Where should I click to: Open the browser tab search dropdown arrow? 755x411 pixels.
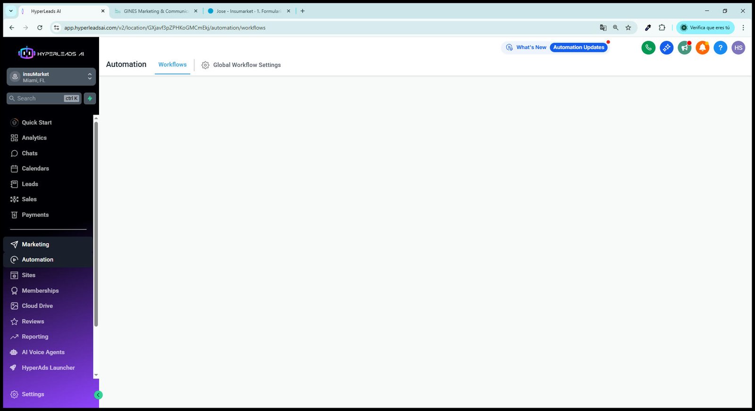pyautogui.click(x=11, y=11)
